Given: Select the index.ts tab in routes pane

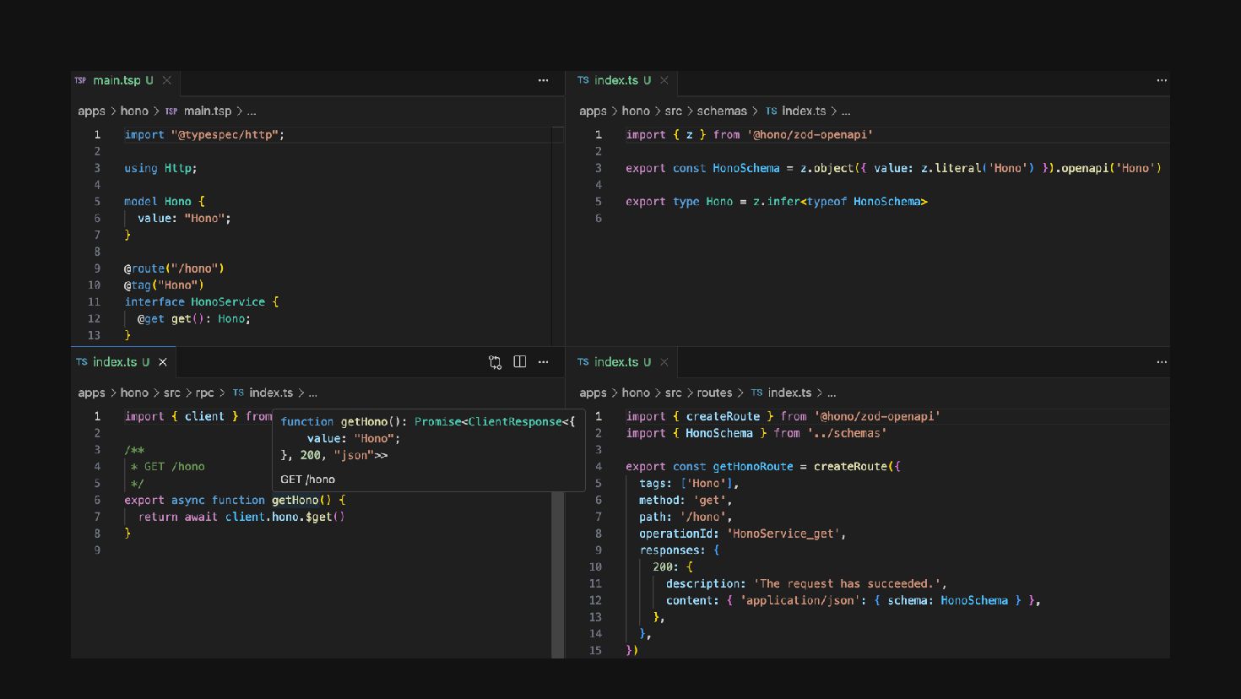Looking at the screenshot, I should 615,362.
